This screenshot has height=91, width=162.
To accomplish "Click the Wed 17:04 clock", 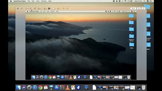I will coord(138,1).
